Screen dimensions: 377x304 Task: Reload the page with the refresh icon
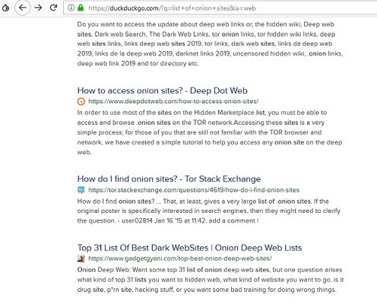53,8
